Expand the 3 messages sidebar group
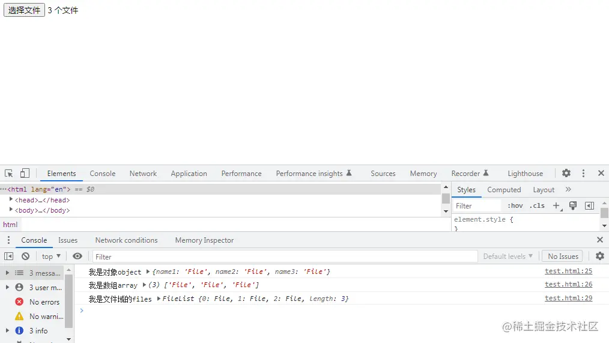The width and height of the screenshot is (609, 343). [7, 273]
